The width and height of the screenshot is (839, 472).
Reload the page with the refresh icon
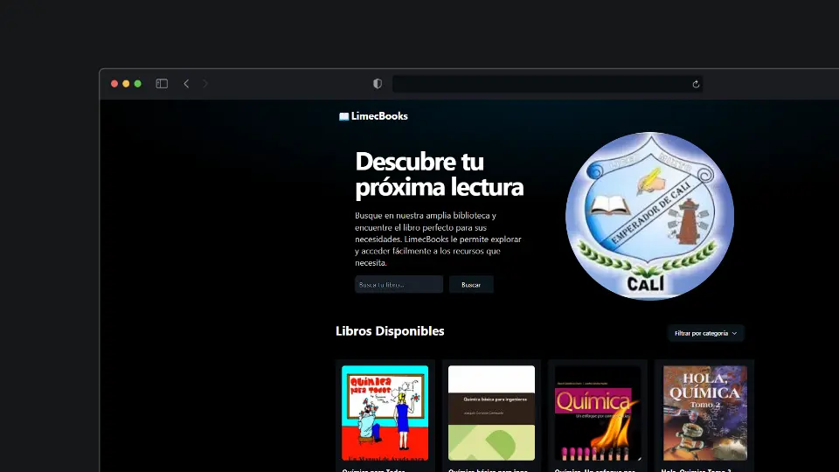(x=696, y=84)
